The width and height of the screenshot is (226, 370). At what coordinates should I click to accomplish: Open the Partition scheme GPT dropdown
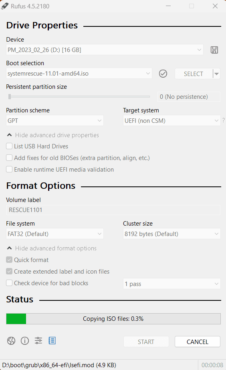tap(55, 120)
